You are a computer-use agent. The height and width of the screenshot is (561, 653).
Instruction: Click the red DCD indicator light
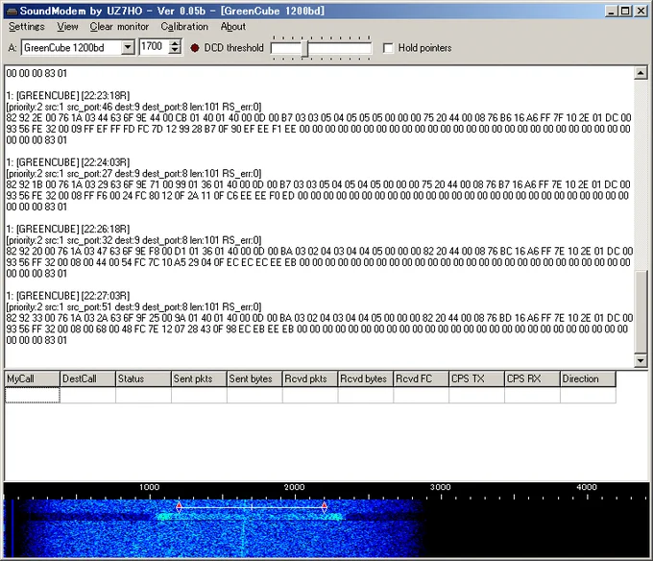coord(195,48)
